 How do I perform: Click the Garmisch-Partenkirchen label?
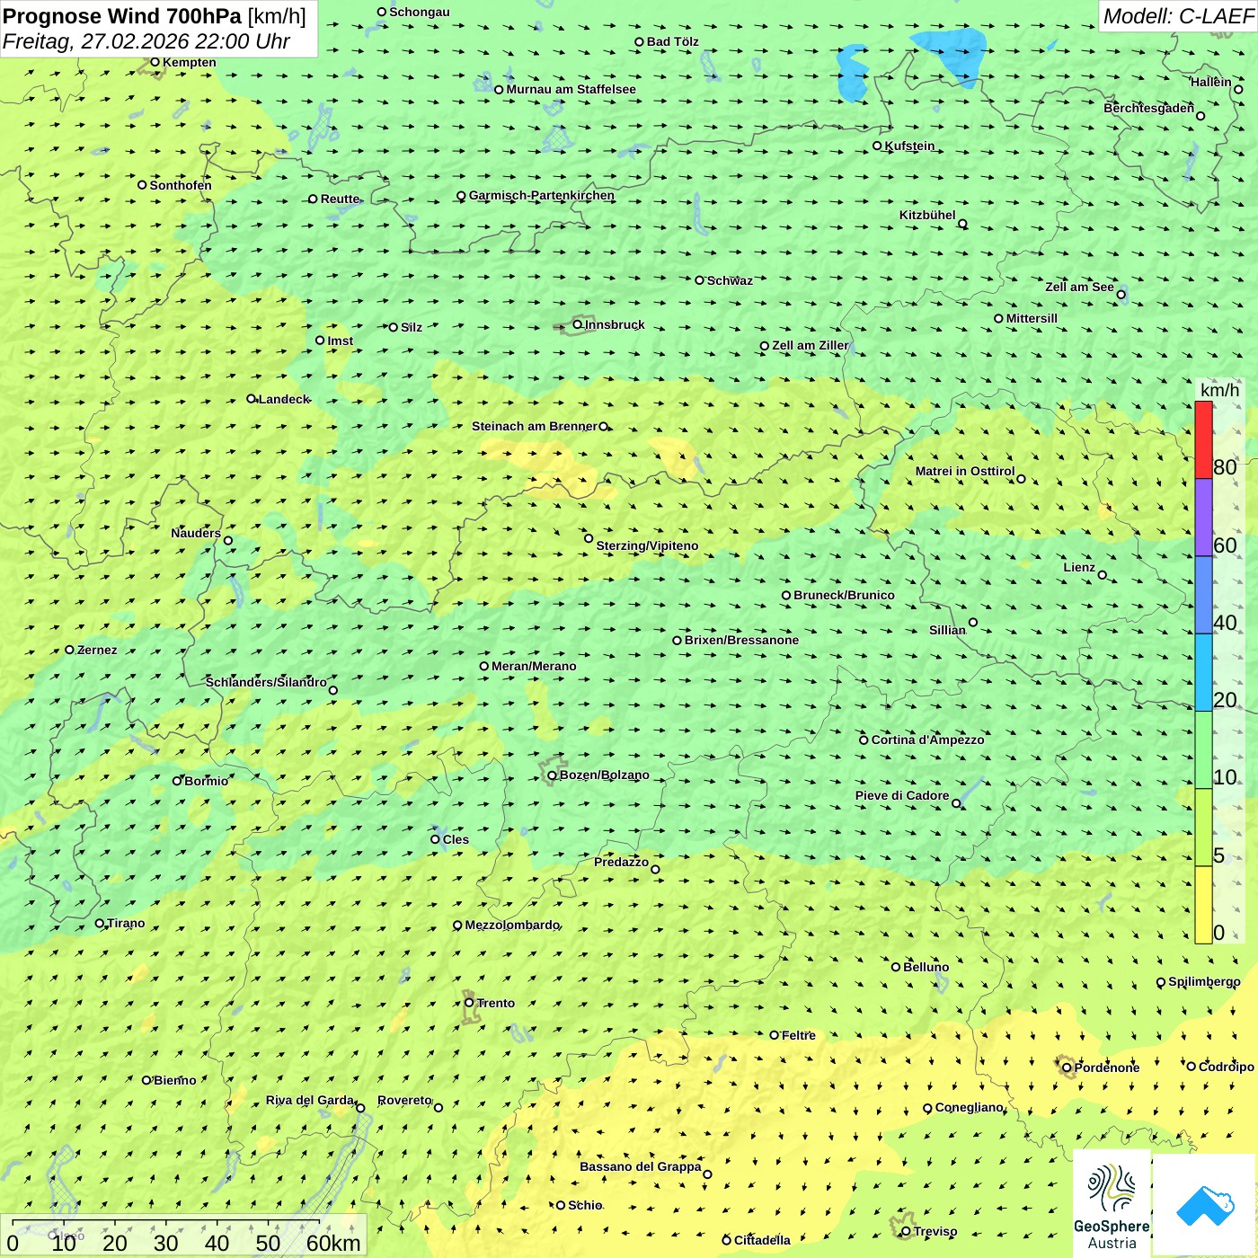click(542, 195)
